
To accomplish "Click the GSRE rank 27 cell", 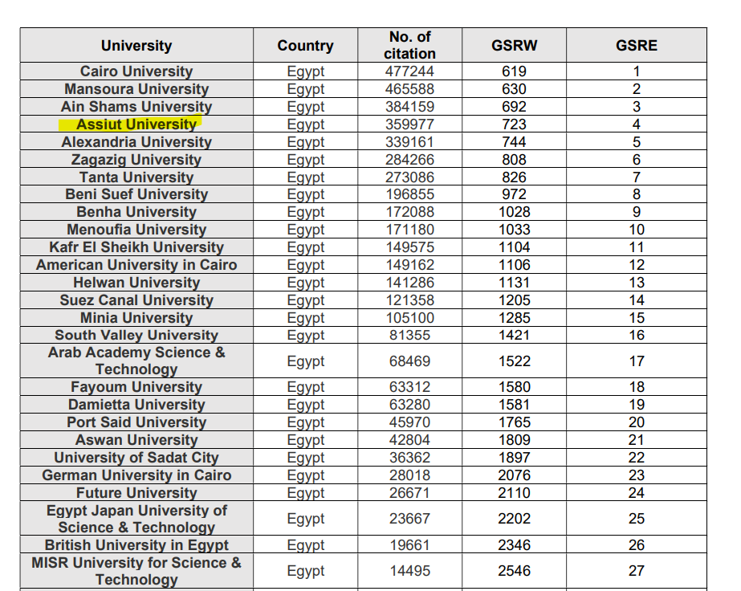I will pyautogui.click(x=636, y=571).
